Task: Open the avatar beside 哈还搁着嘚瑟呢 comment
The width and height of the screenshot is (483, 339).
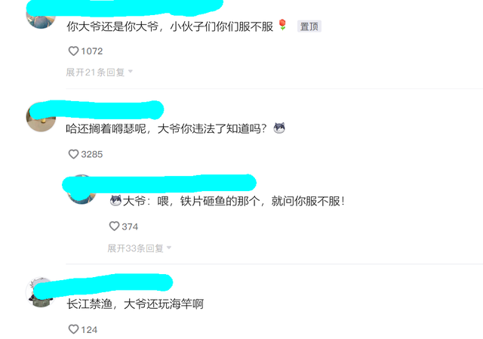Action: (41, 117)
